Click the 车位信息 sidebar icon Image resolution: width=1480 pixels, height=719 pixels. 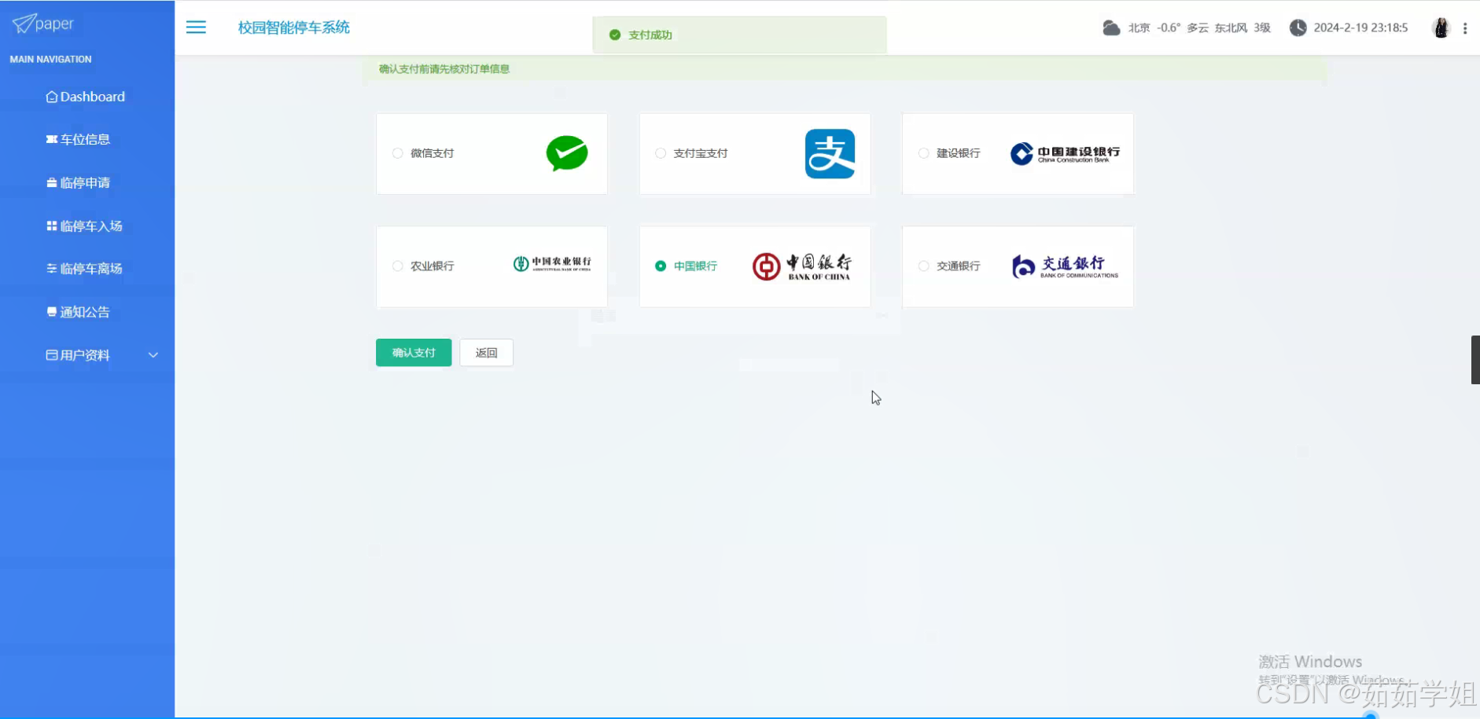[52, 139]
